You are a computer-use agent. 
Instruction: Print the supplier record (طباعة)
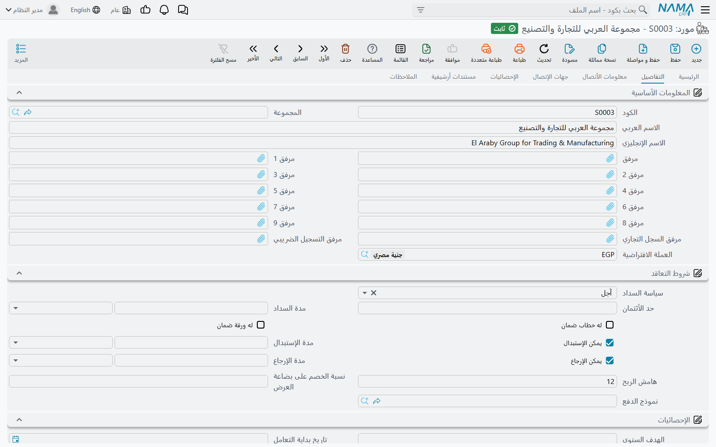click(519, 49)
